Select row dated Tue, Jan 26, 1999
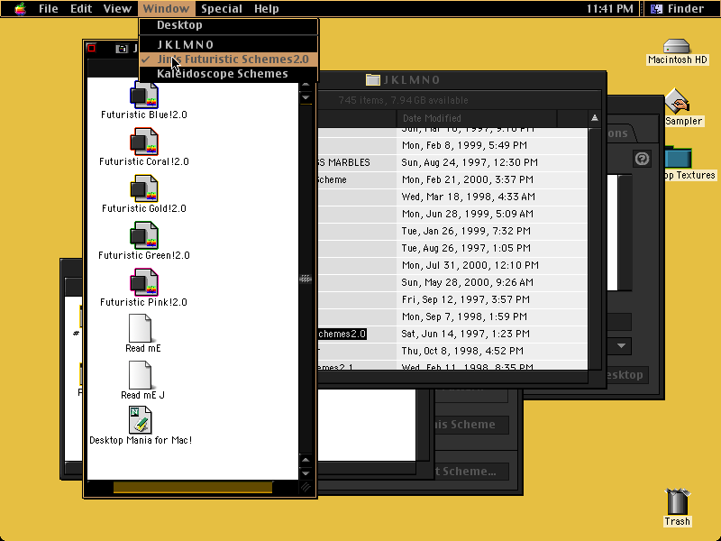 [452, 231]
